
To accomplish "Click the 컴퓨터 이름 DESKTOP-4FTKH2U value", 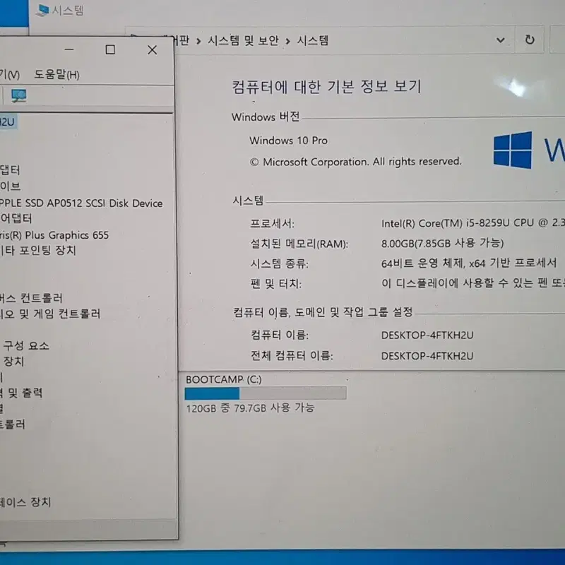I will [x=427, y=335].
